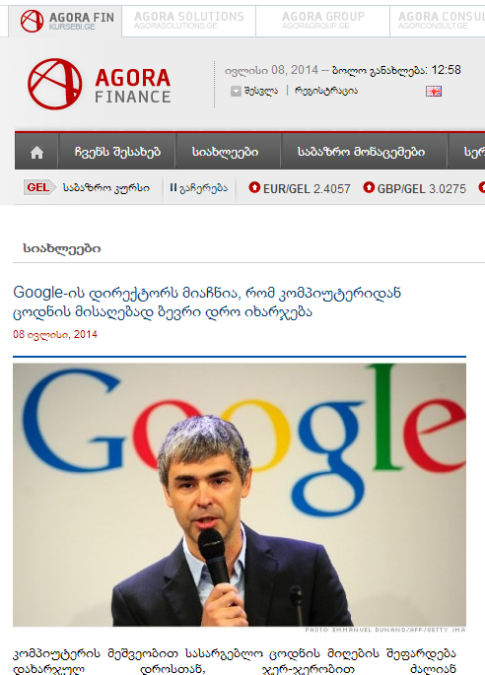Open the Agora Solutions tab

188,21
